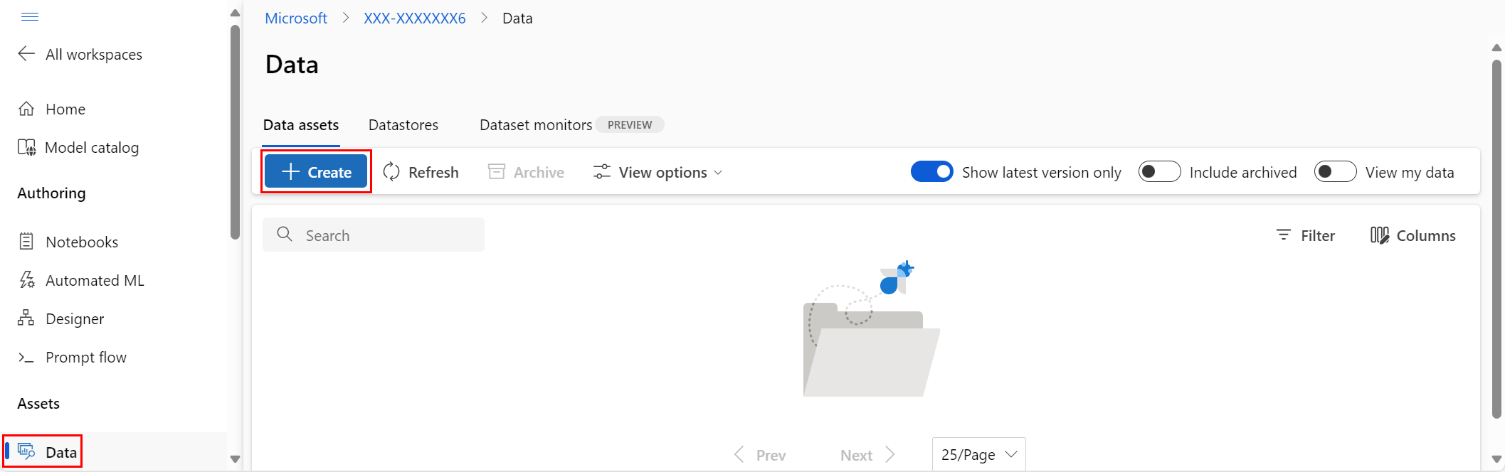Open the Designer from the sidebar
Screen dimensions: 1505x472
75,318
